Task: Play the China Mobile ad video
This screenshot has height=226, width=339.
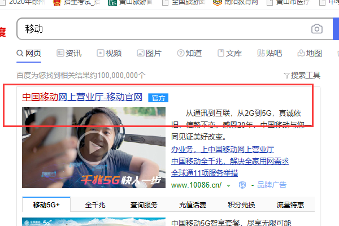Action: (94, 147)
